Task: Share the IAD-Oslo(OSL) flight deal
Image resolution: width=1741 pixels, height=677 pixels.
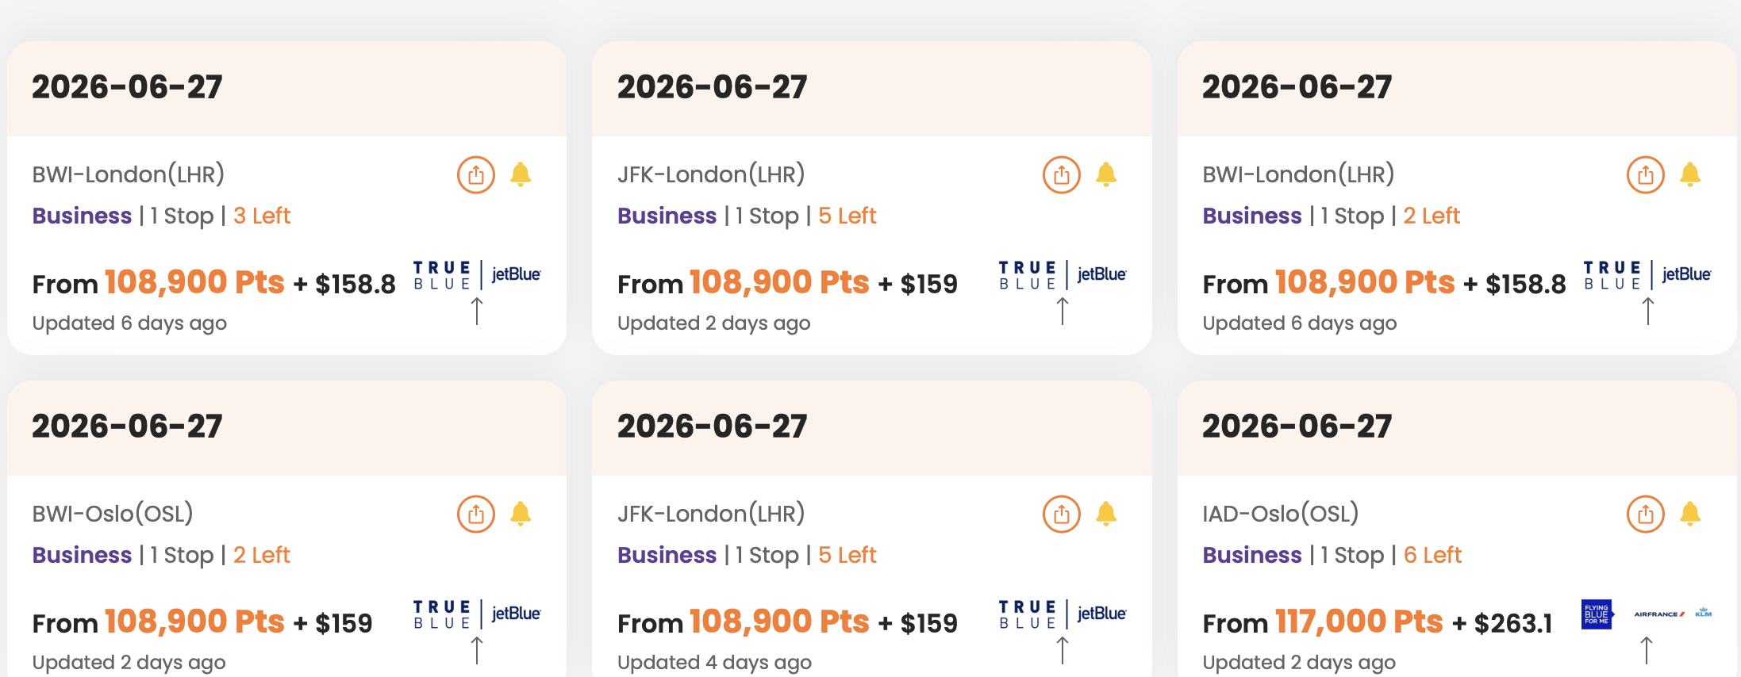Action: pyautogui.click(x=1645, y=514)
